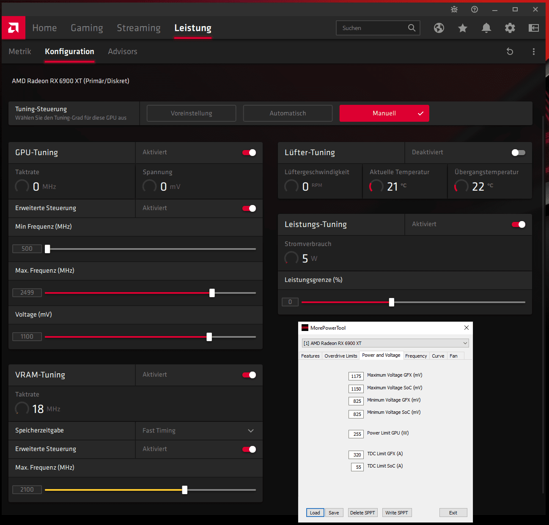Click the Voltage value box 1100

27,336
